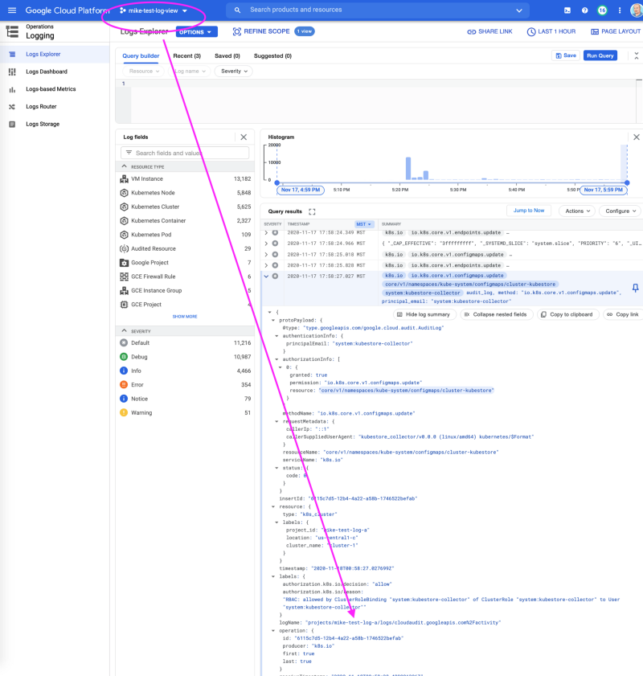Click SHOW MORE resource types
The image size is (643, 676).
pyautogui.click(x=185, y=317)
